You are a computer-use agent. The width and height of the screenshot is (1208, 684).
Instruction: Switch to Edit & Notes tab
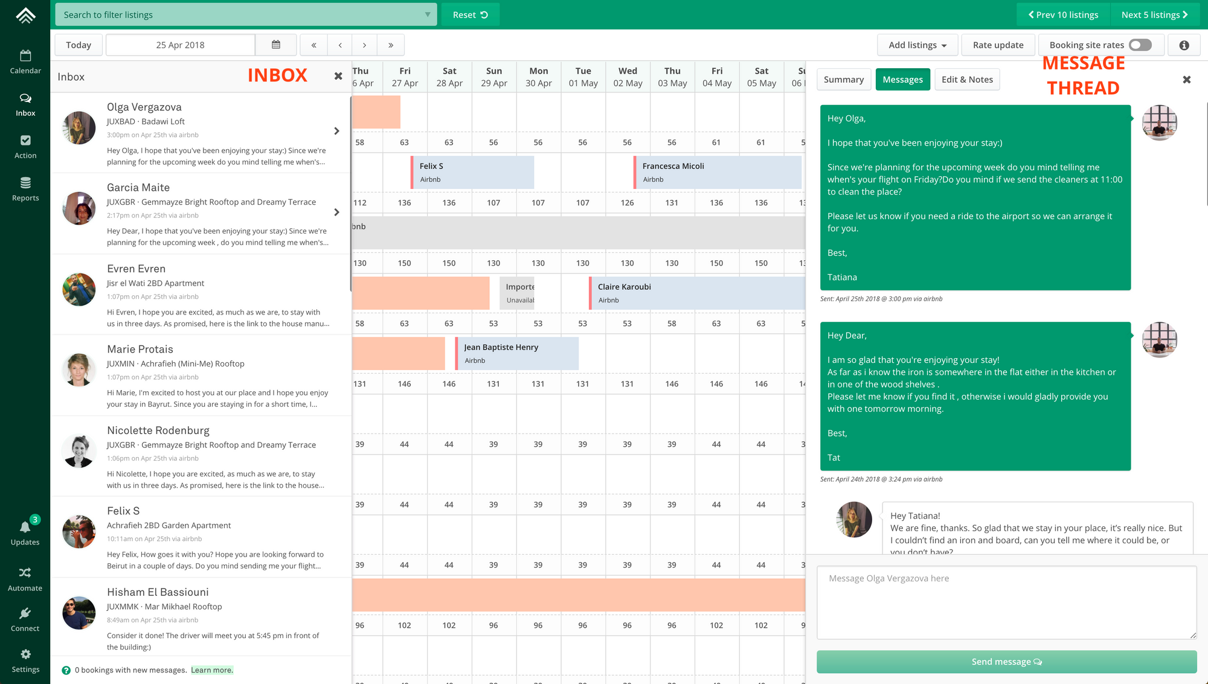coord(966,80)
